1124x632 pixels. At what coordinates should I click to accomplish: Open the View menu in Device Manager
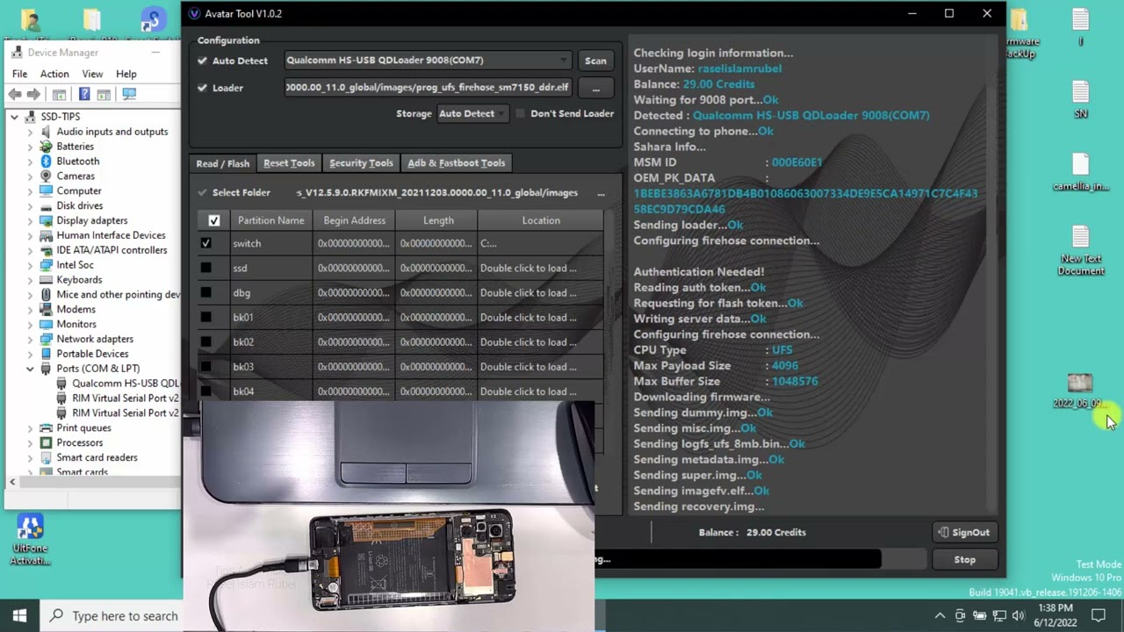pos(92,74)
